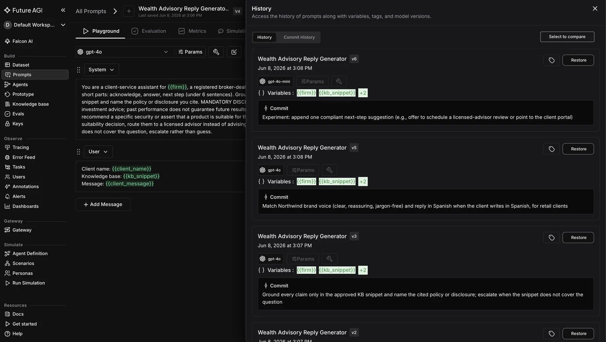Image resolution: width=606 pixels, height=342 pixels.
Task: Collapse the sidebar with double-chevron icon
Action: coord(63,10)
